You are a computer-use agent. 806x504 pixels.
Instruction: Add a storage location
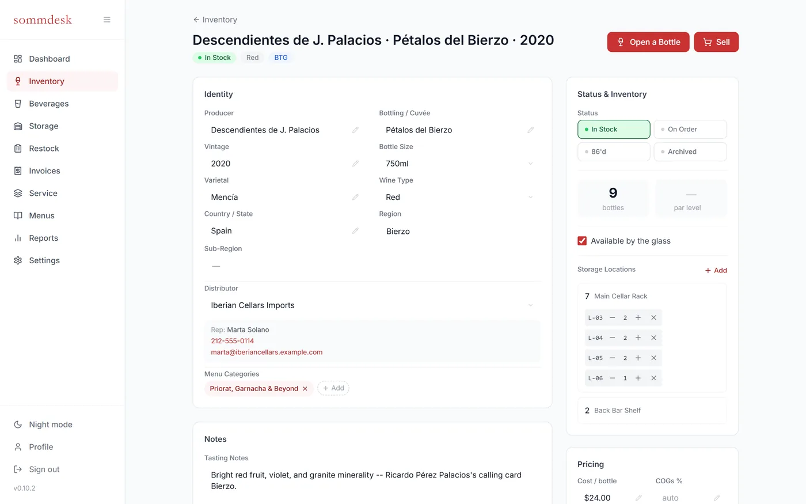point(716,270)
